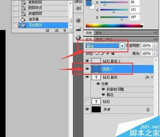Click the lock transparent pixels icon
The width and height of the screenshot is (160, 137).
pos(97,54)
